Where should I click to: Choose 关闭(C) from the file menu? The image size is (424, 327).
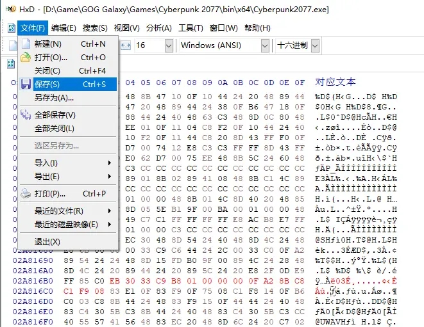[68, 70]
